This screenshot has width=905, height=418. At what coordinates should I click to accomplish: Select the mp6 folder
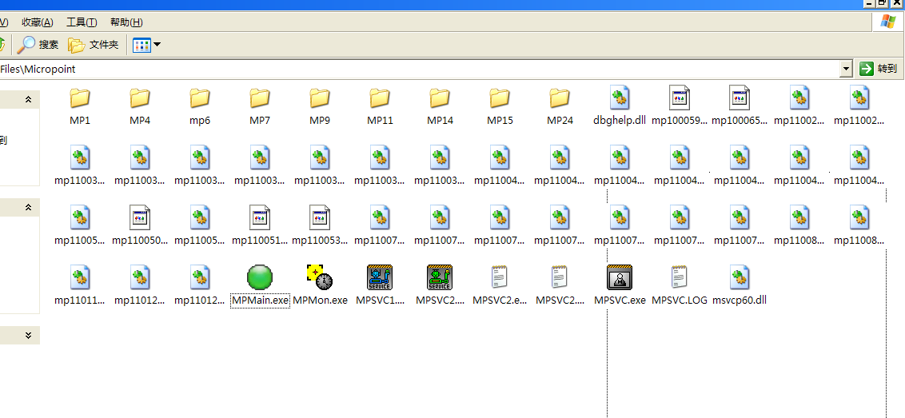pos(200,98)
